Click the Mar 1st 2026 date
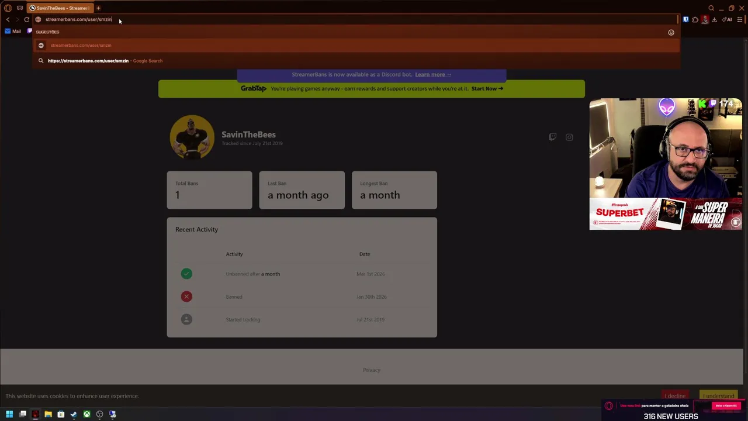Screen dimensions: 748x421 point(370,274)
